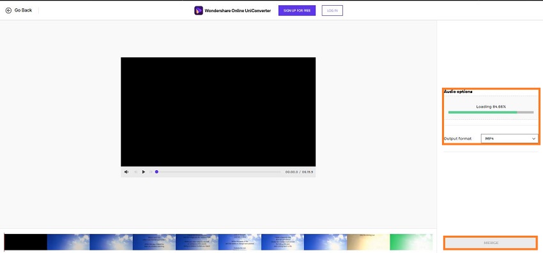Open the Output format MP4 dropdown
Screen dimensions: 543x253
click(x=509, y=138)
